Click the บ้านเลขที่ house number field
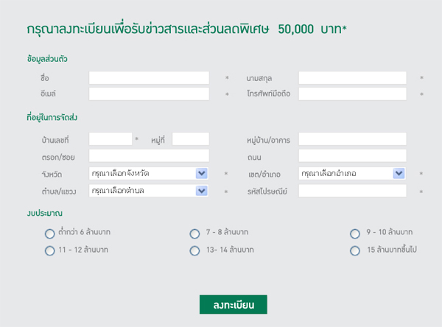 coord(110,138)
